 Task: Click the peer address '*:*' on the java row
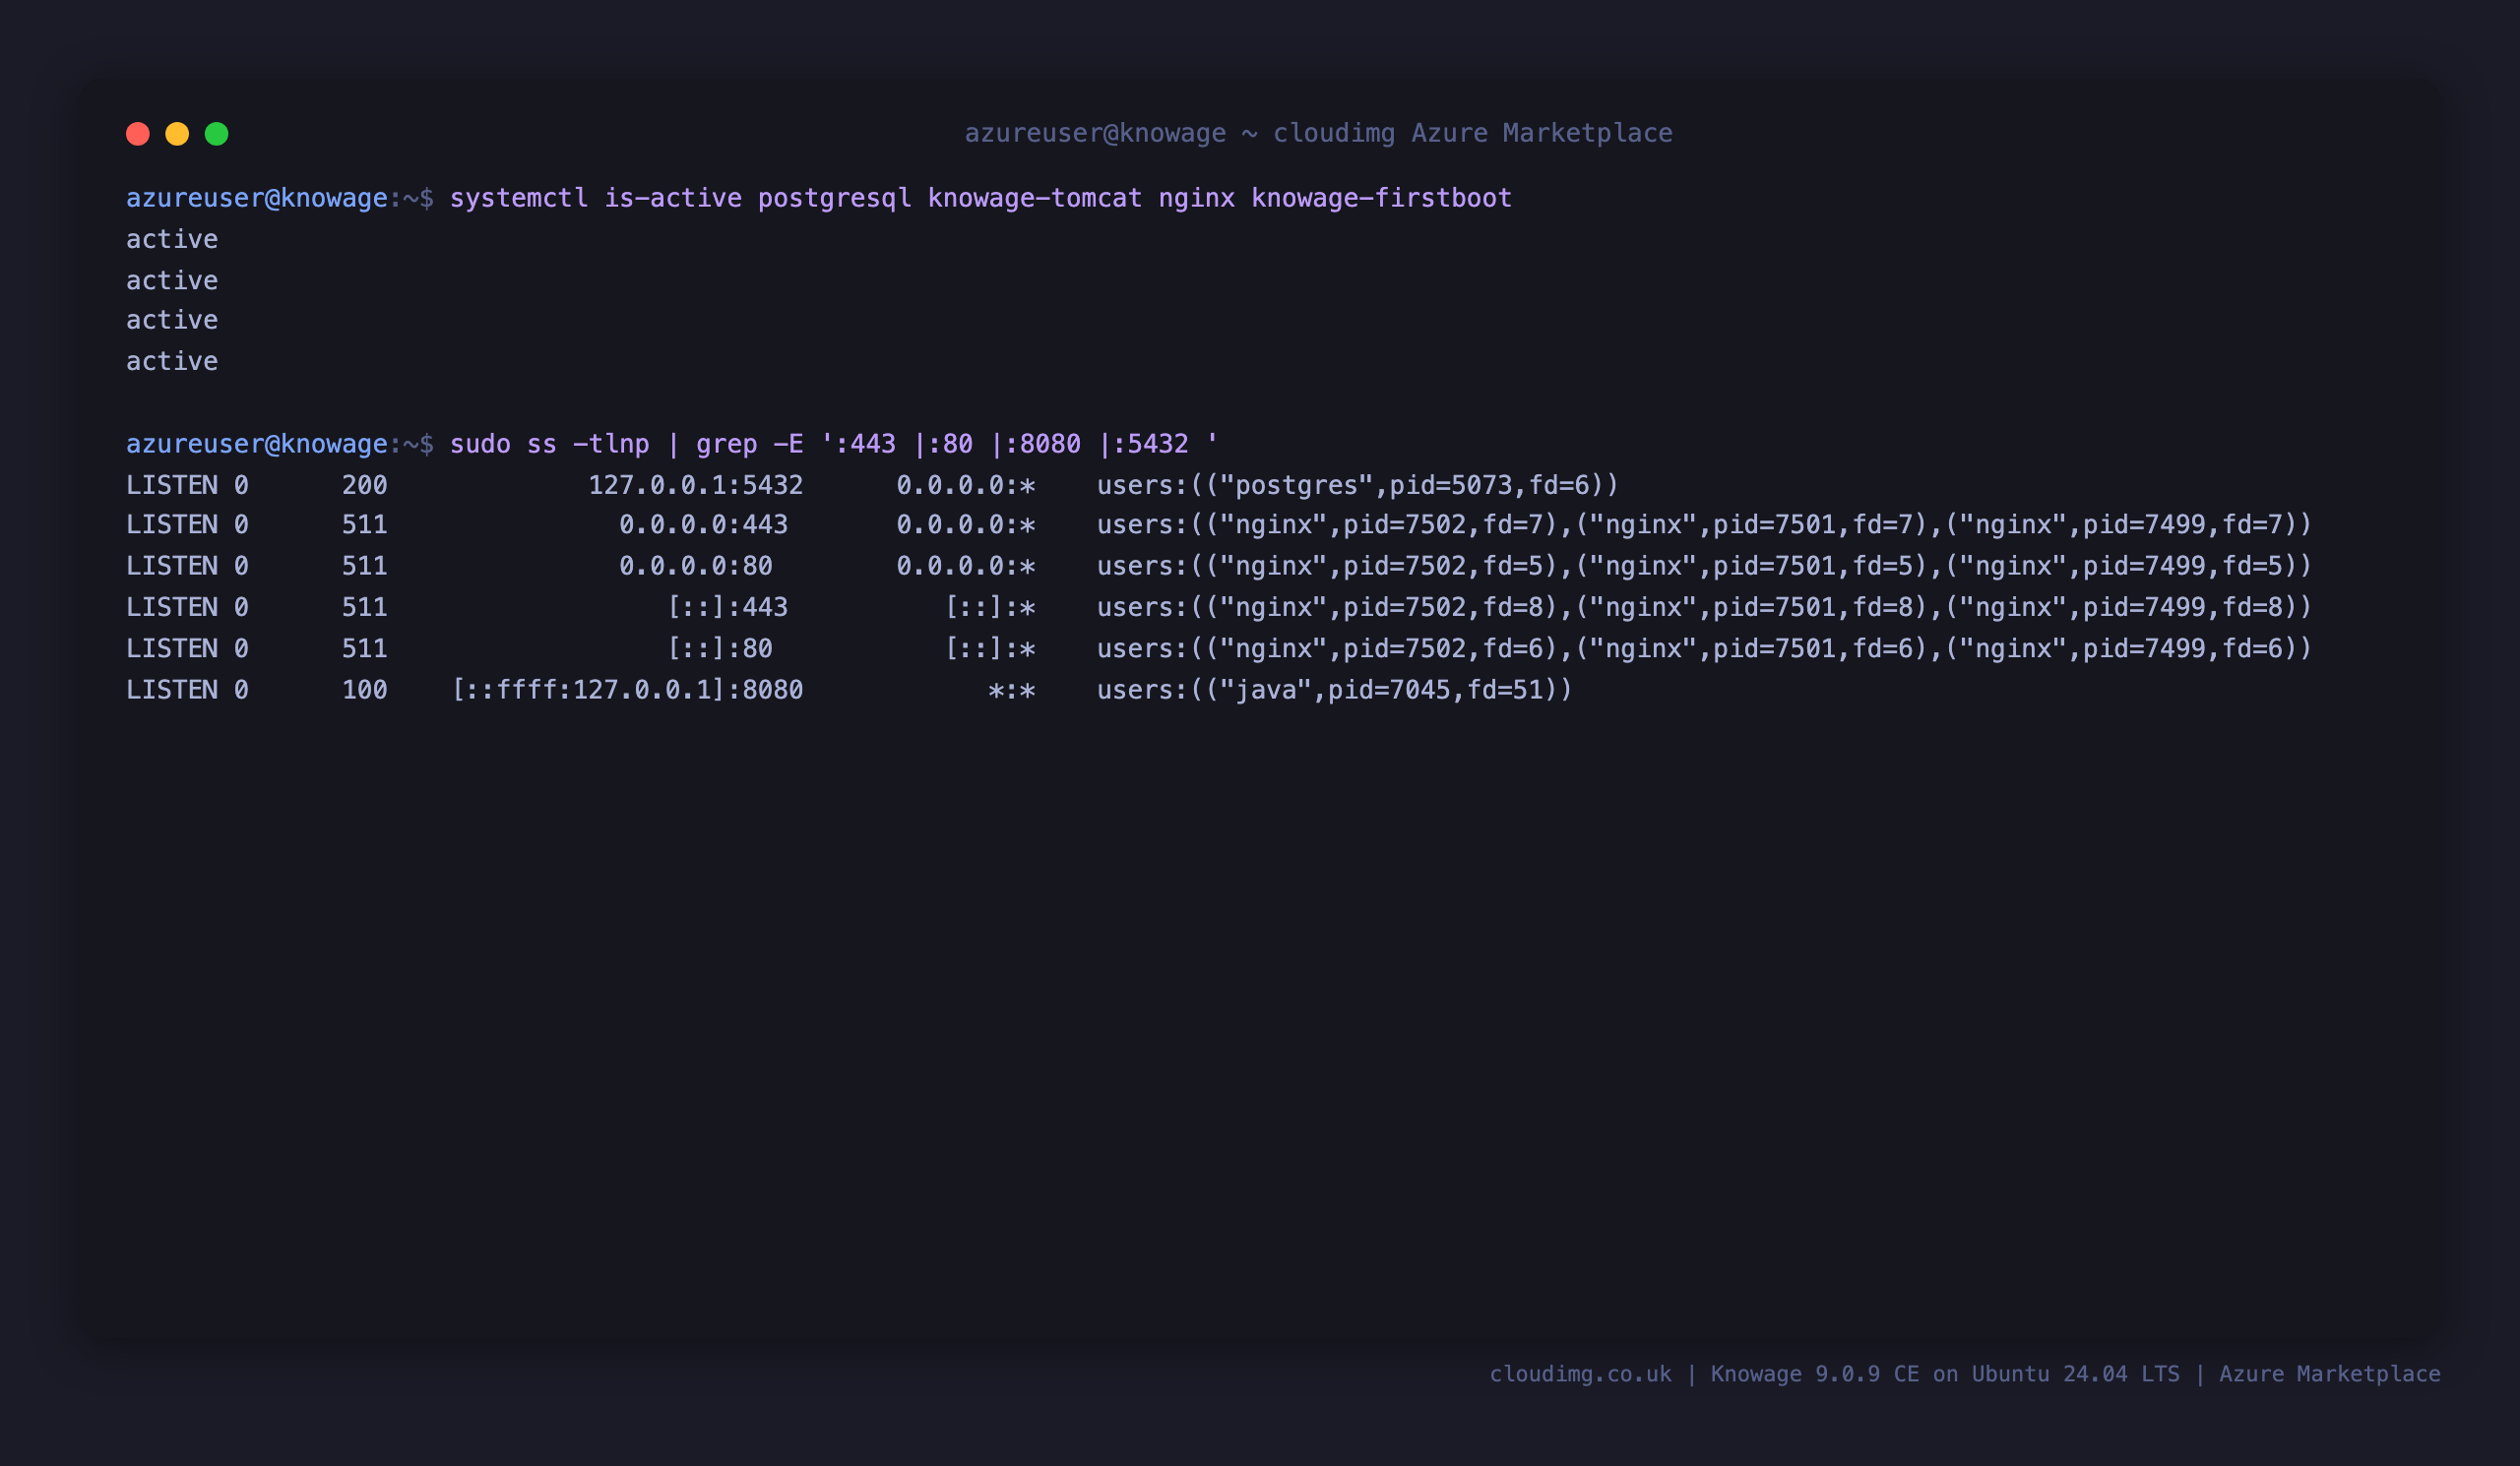click(x=1011, y=691)
